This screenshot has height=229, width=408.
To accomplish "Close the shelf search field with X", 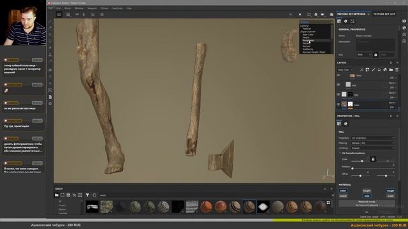I will [x=333, y=195].
